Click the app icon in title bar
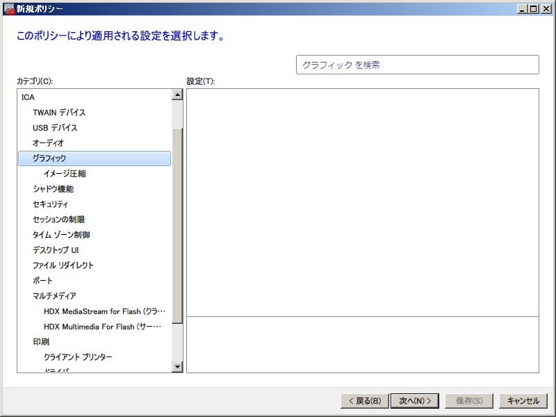 [x=8, y=8]
